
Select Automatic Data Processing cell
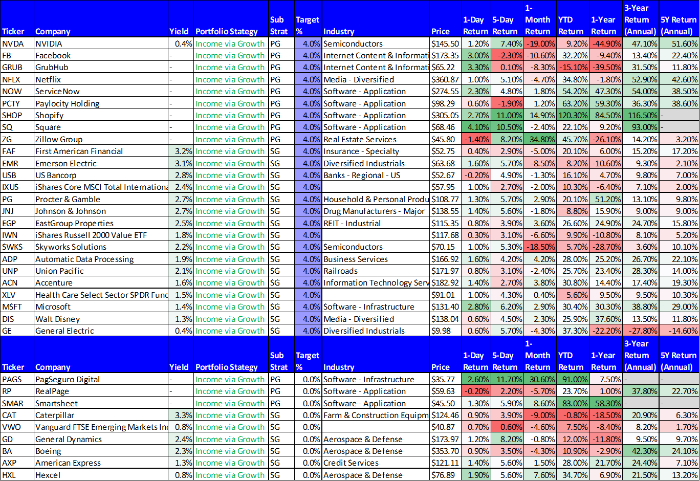point(101,259)
